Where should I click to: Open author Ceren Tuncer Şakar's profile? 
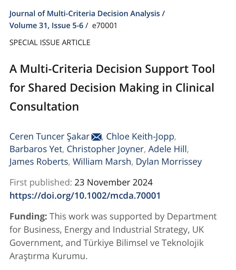click(50, 137)
